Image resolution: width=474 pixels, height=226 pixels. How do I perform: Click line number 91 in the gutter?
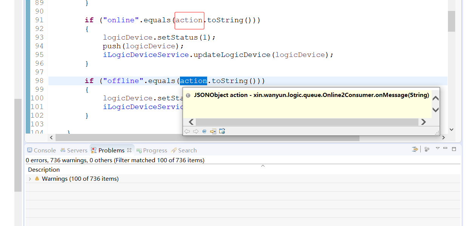point(39,20)
